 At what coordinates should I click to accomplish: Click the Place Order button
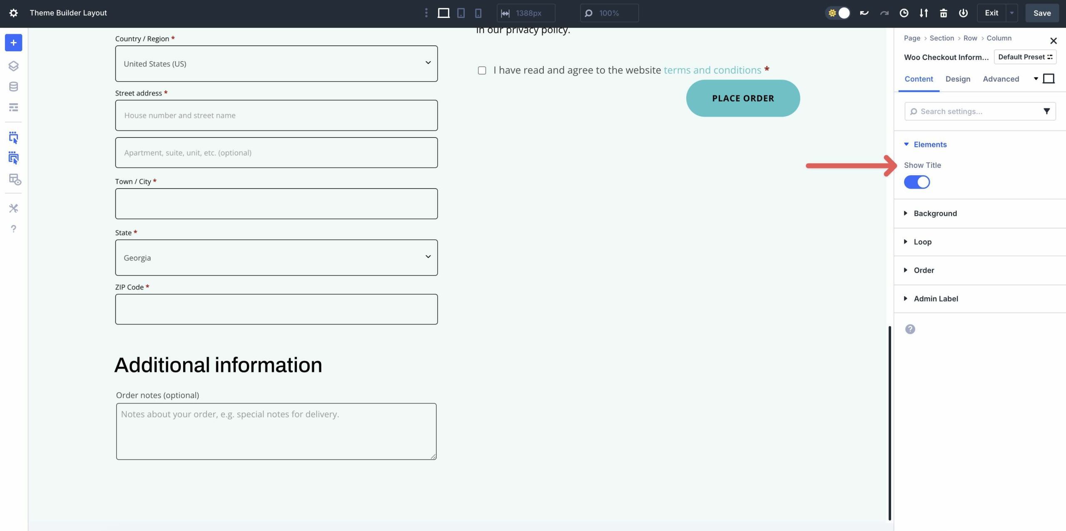742,98
